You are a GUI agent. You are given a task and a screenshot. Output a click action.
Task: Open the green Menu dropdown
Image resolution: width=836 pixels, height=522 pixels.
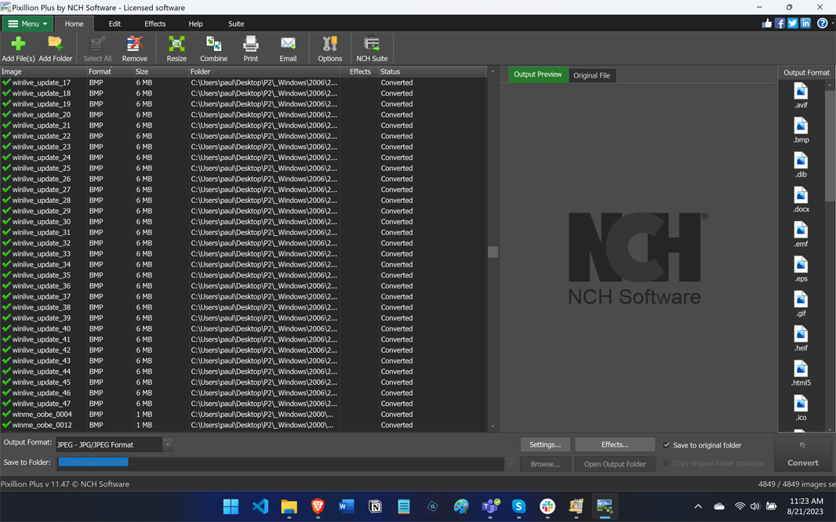[x=27, y=24]
